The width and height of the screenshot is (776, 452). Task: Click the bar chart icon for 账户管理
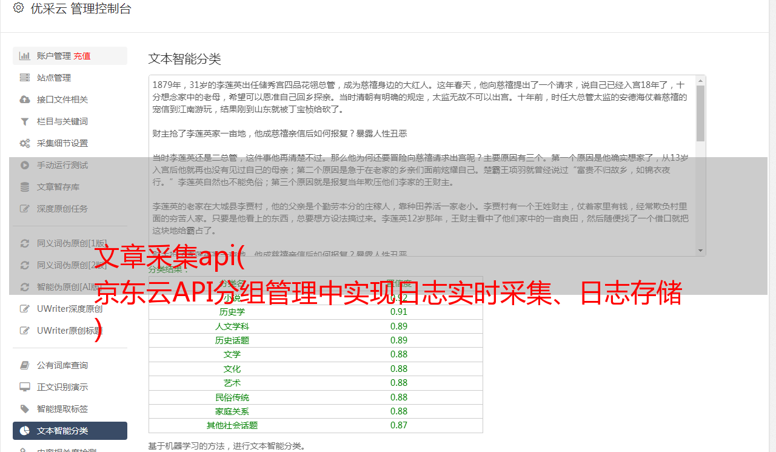pos(25,56)
